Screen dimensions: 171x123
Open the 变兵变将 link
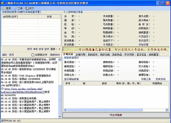pos(160,79)
